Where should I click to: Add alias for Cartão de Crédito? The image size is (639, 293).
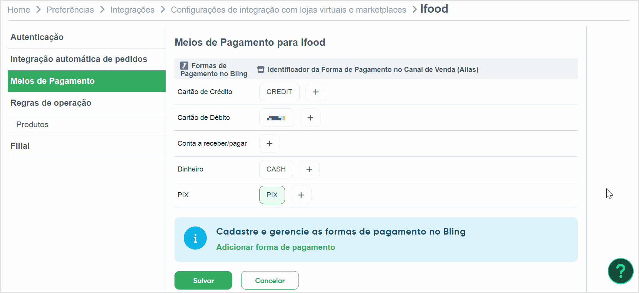coord(315,92)
